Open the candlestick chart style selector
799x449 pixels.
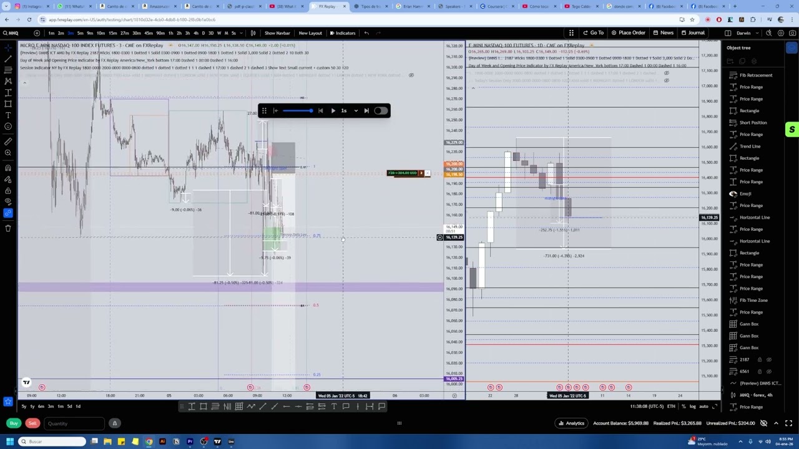[253, 33]
